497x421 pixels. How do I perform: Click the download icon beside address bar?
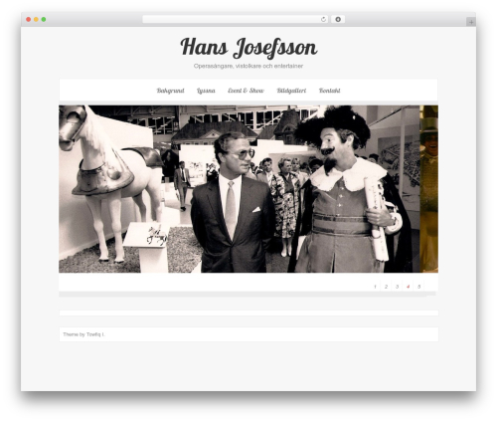(338, 20)
